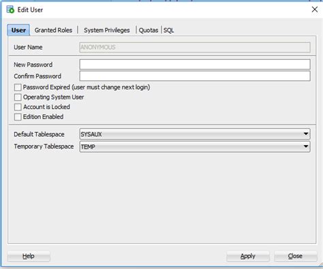
Task: Focus the Confirm Password field
Action: click(x=195, y=76)
